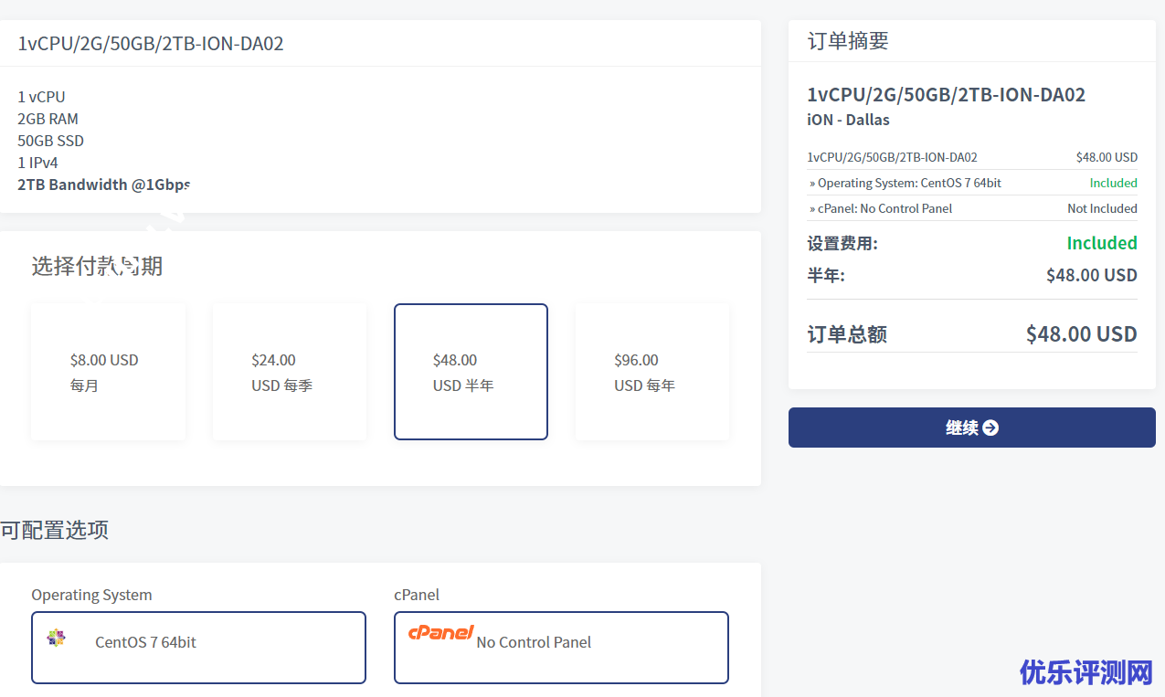Click the arrow icon on 继续 button

click(990, 428)
